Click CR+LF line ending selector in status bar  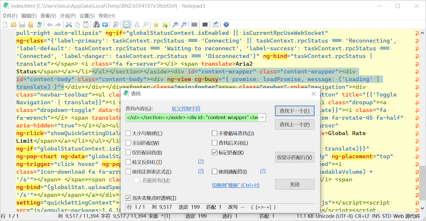362,216
